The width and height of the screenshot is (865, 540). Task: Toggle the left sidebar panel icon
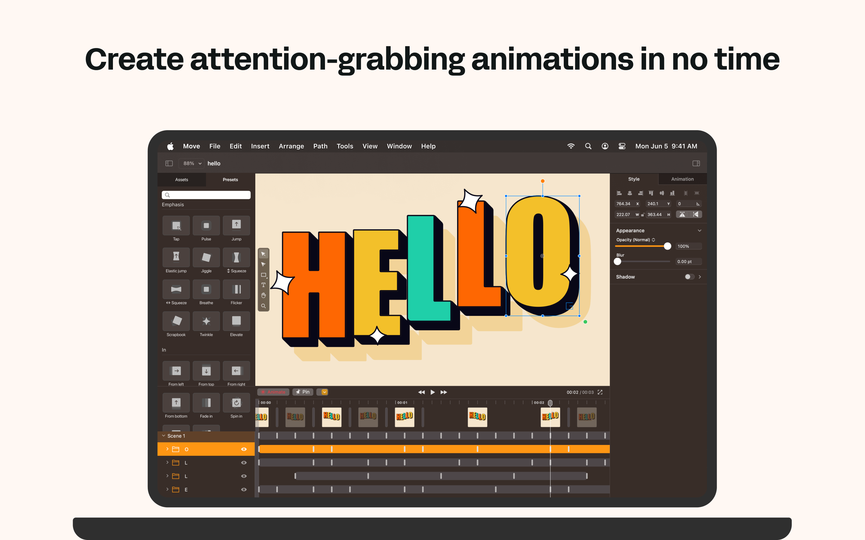(169, 163)
